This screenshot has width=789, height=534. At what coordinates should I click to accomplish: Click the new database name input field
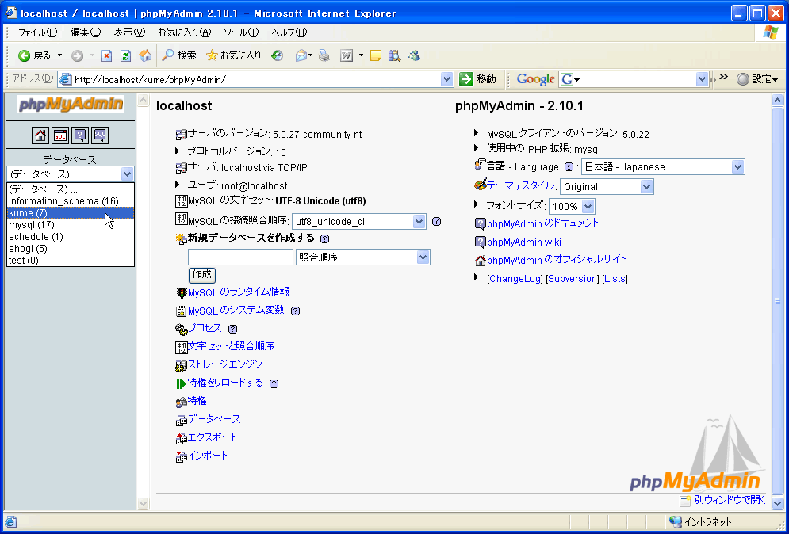tap(240, 257)
